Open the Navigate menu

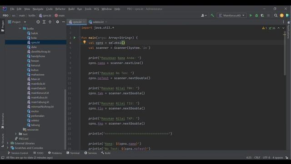38,9
